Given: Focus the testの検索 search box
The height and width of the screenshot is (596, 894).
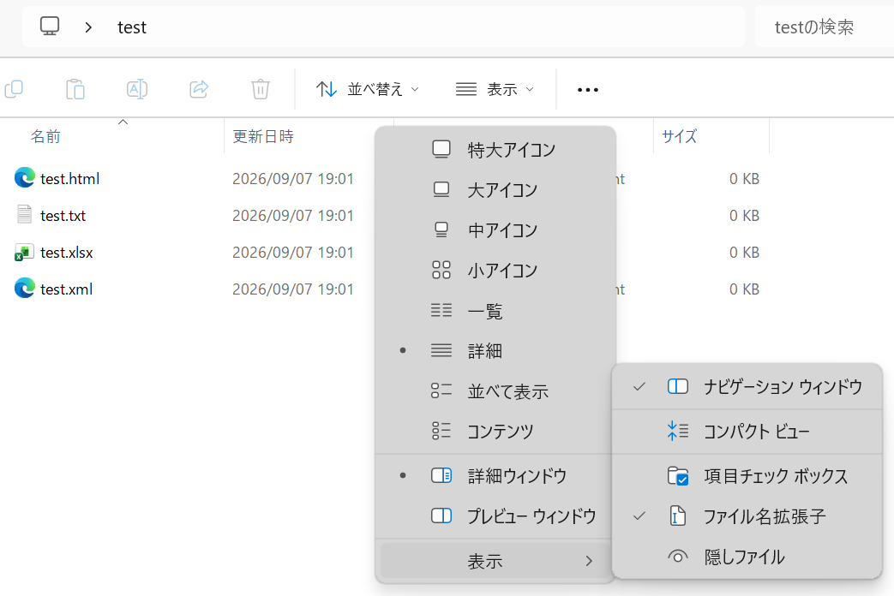Looking at the screenshot, I should 824,27.
